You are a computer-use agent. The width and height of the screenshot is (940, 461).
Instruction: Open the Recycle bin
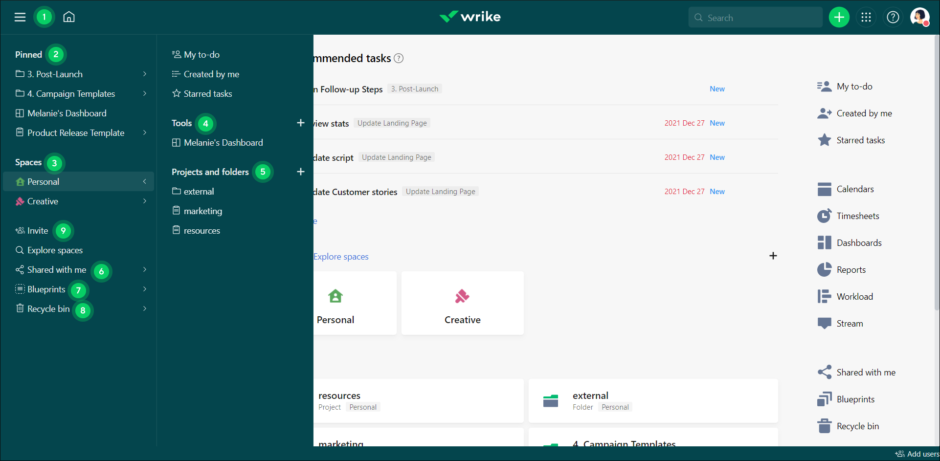point(48,308)
